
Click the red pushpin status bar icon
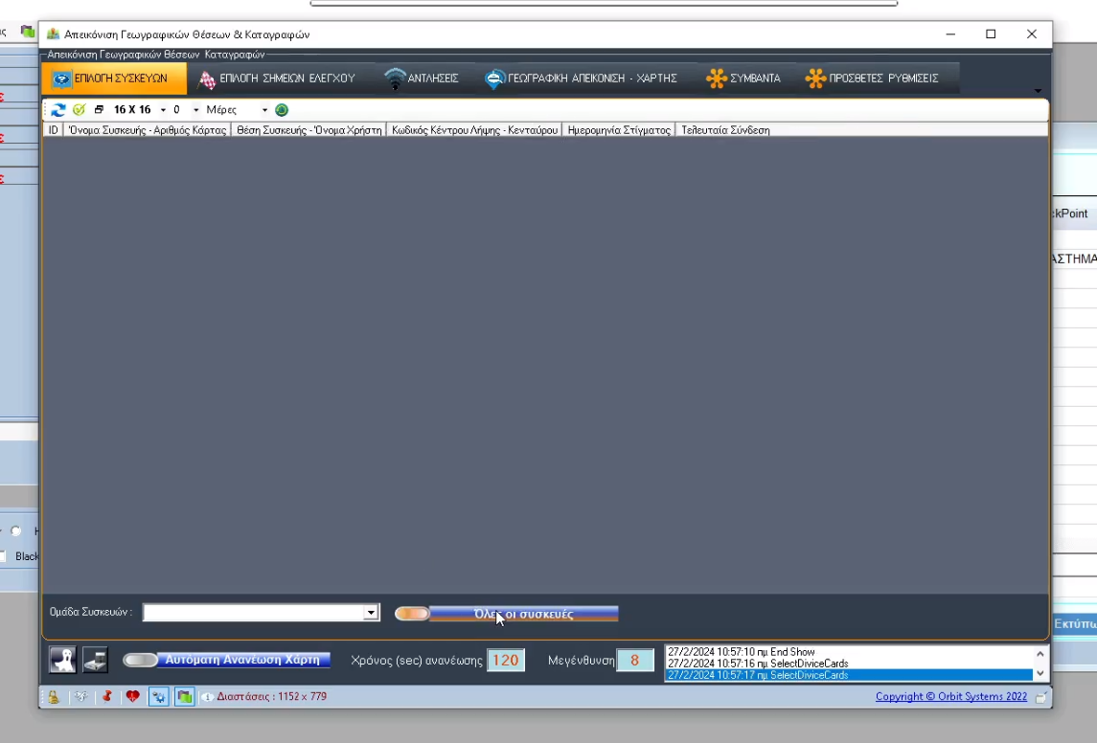pos(107,697)
